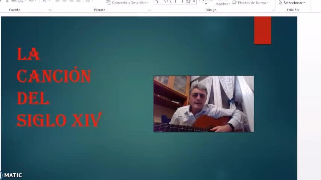Expand the shapes gallery more arrow
The image size is (321, 180).
pos(194,2)
